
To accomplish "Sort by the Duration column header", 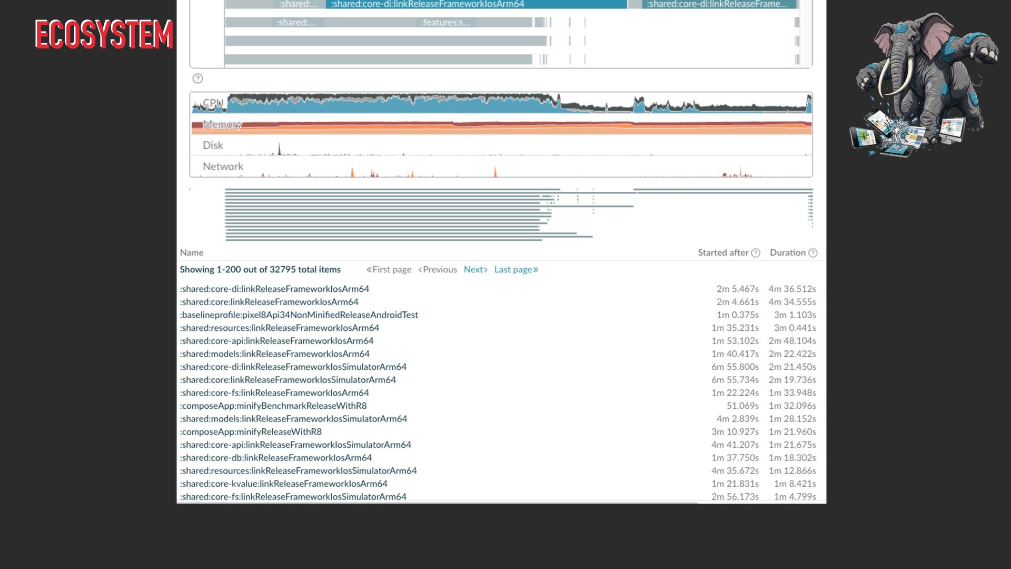I will pyautogui.click(x=787, y=253).
